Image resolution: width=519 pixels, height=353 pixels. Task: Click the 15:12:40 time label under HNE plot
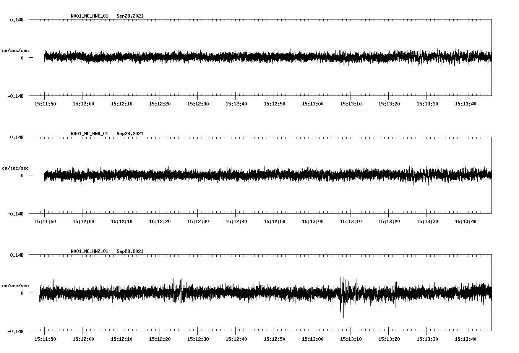236,104
